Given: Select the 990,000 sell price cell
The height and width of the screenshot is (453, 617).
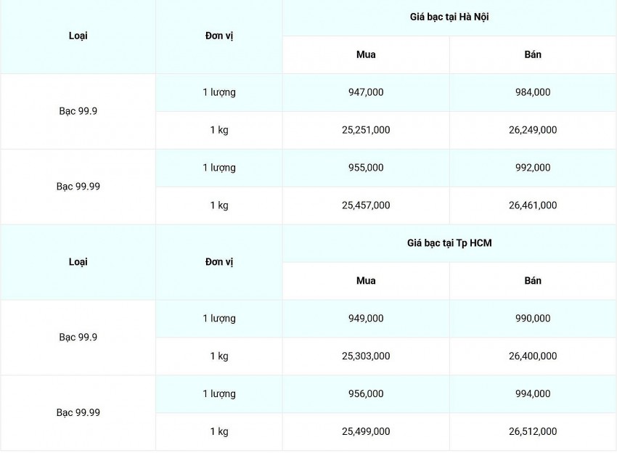Looking at the screenshot, I should (533, 319).
